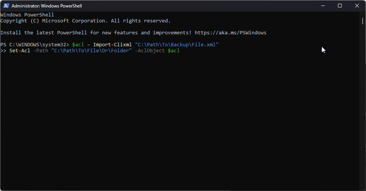Screen dimensions: 366x191
Task: Click the '>>' continuation prompt
Action: pyautogui.click(x=3, y=51)
